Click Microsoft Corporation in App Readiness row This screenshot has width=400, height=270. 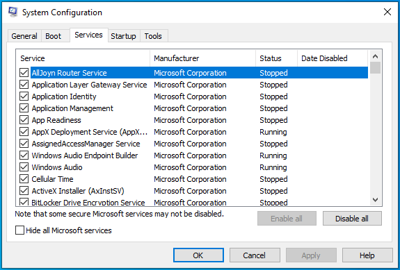[x=190, y=120]
